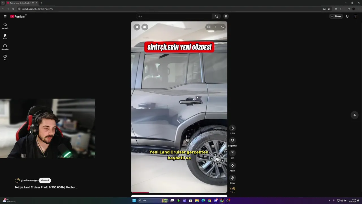This screenshot has height=204, width=362.
Task: Enter fullscreen on the Shorts player
Action: (222, 27)
